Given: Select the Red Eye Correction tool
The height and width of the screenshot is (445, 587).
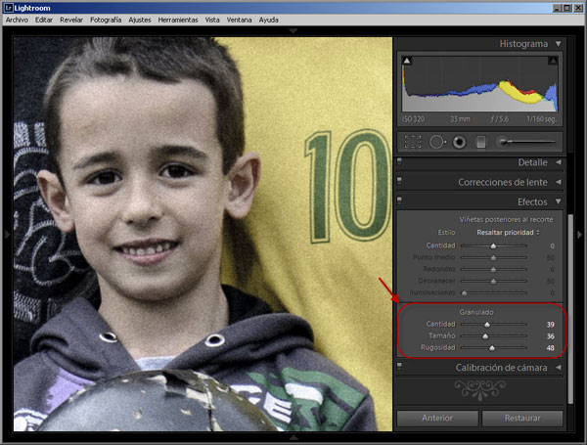Looking at the screenshot, I should tap(459, 142).
